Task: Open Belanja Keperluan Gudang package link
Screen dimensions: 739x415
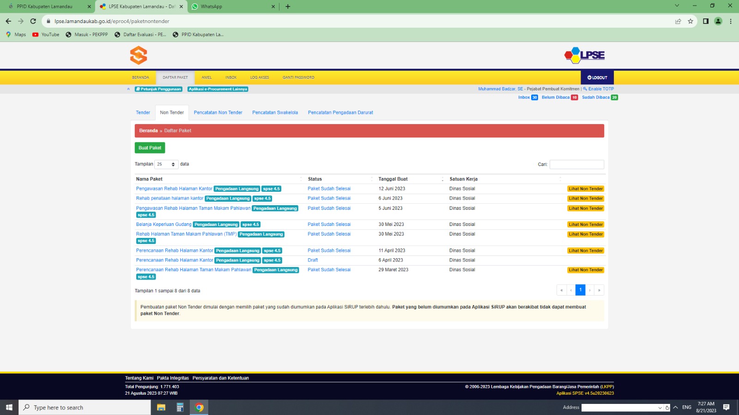Action: pos(164,225)
